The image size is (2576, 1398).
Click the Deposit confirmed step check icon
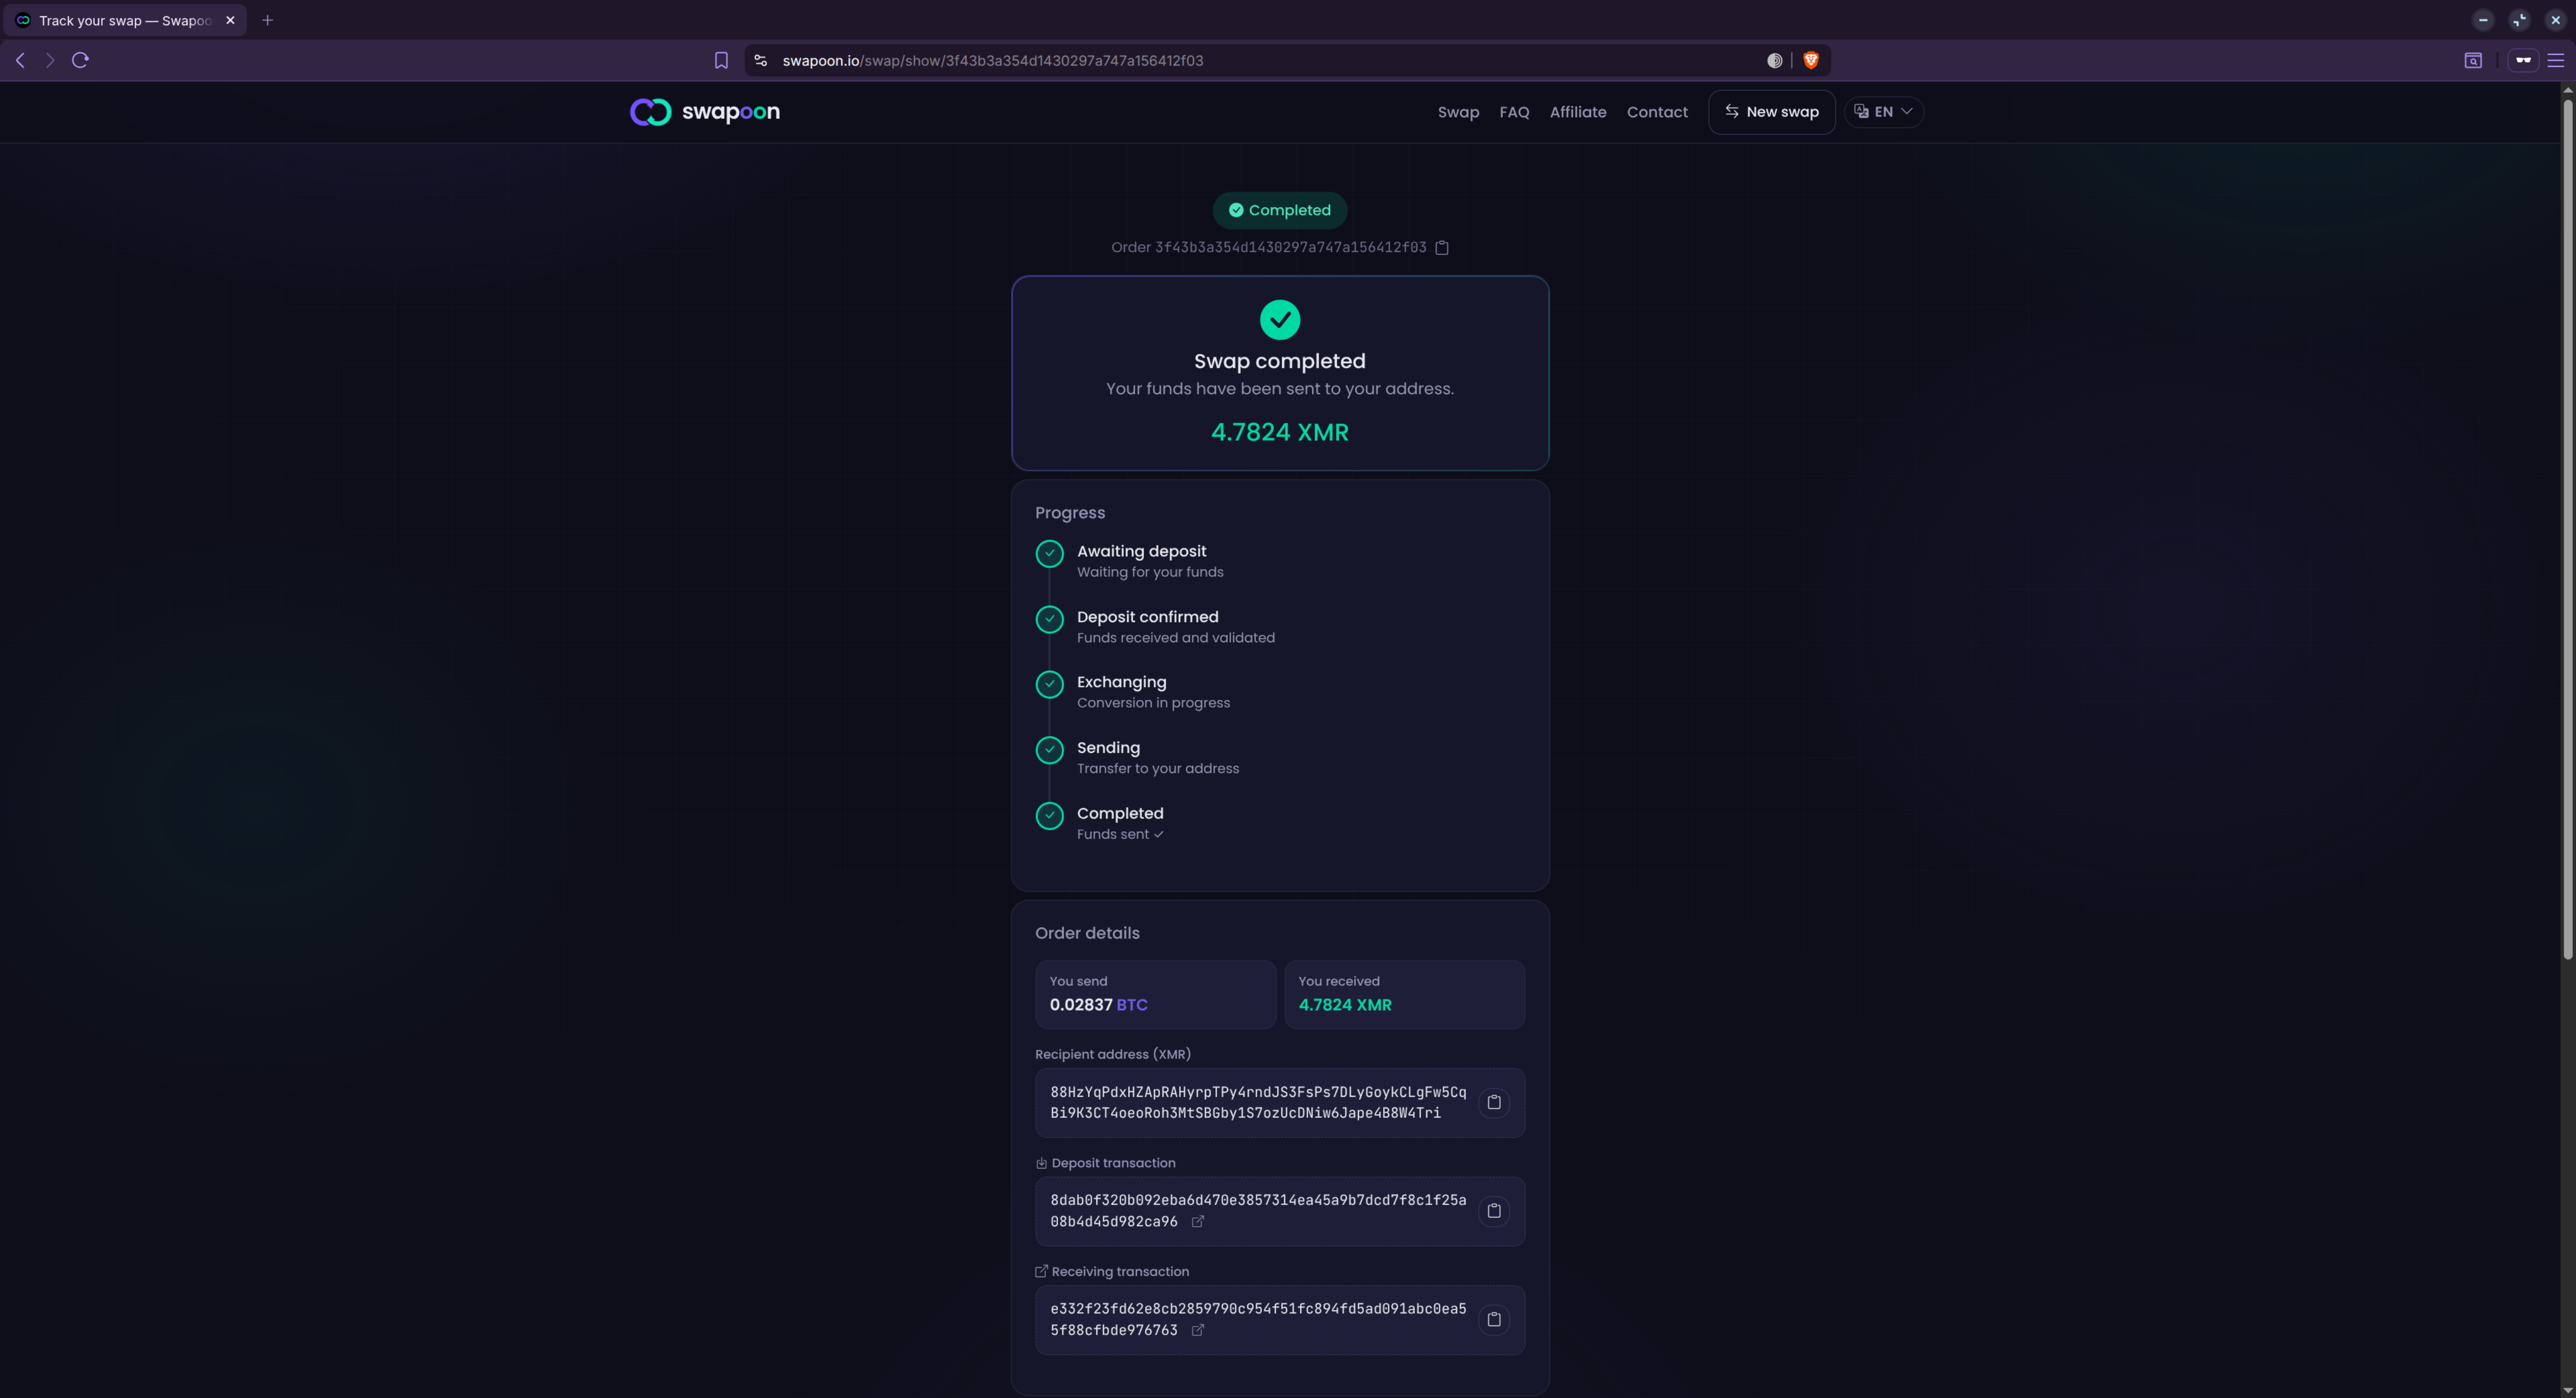[x=1050, y=620]
